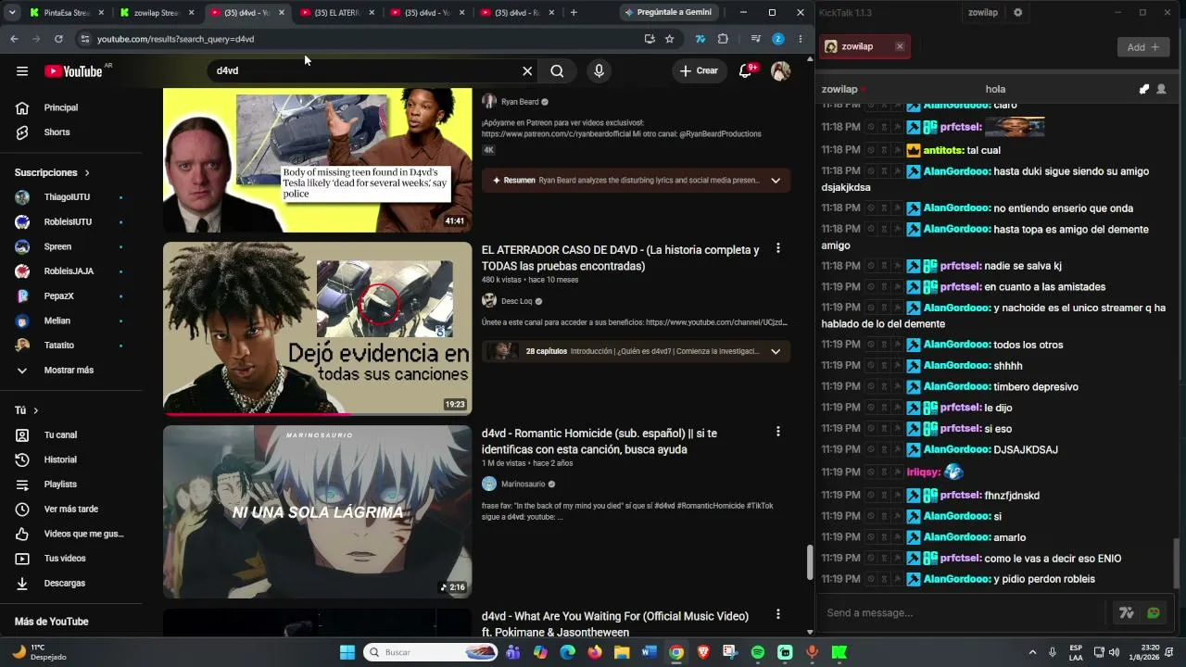Viewport: 1186px width, 667px height.
Task: Expand Suscripciones section arrow
Action: pos(87,173)
